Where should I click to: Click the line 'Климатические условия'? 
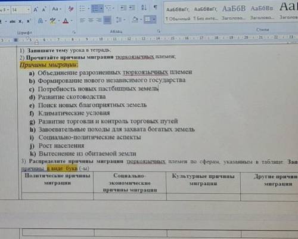(74, 113)
